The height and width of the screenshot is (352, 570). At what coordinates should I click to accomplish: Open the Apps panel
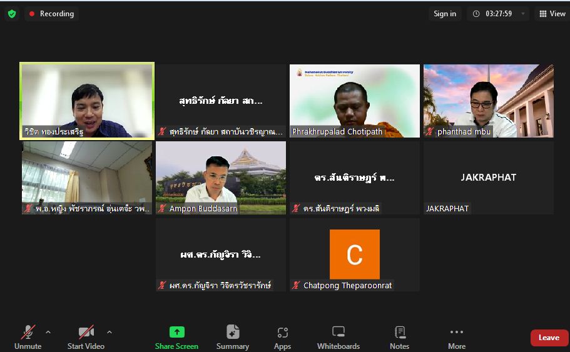pyautogui.click(x=282, y=337)
